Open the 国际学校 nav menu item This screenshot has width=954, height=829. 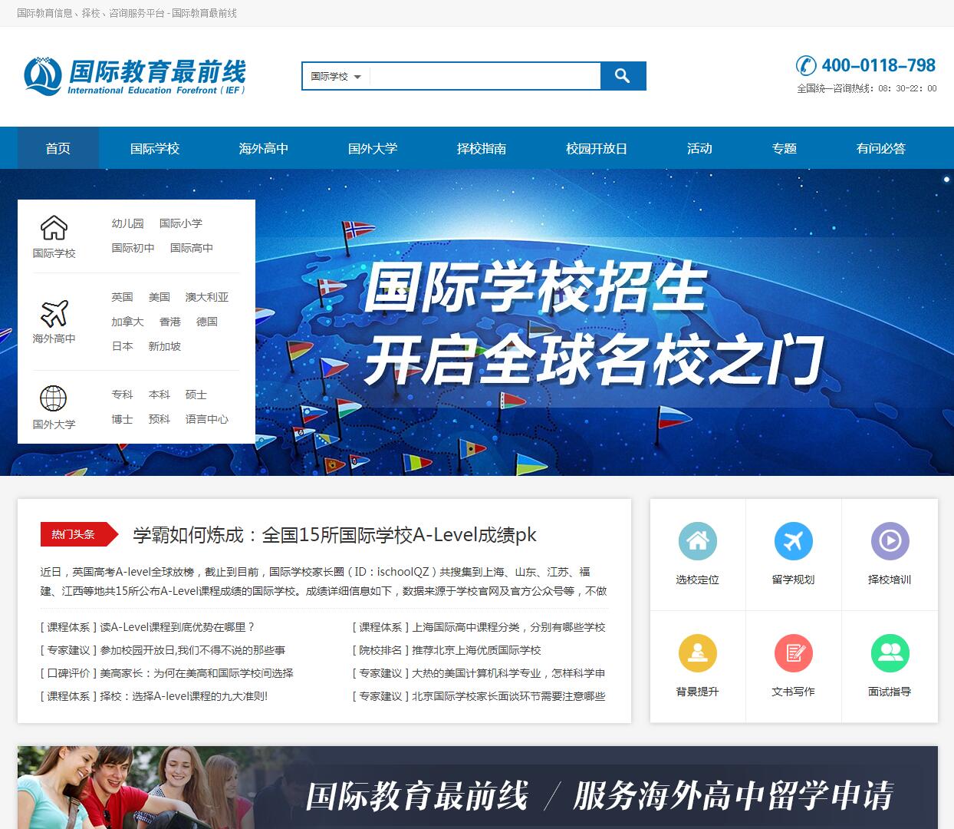(155, 148)
